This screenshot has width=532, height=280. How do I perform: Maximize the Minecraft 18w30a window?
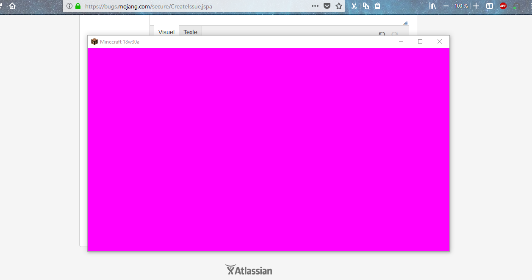click(x=420, y=41)
